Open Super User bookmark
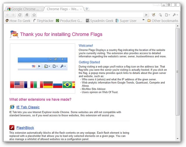186x147 pixels. coord(126,21)
